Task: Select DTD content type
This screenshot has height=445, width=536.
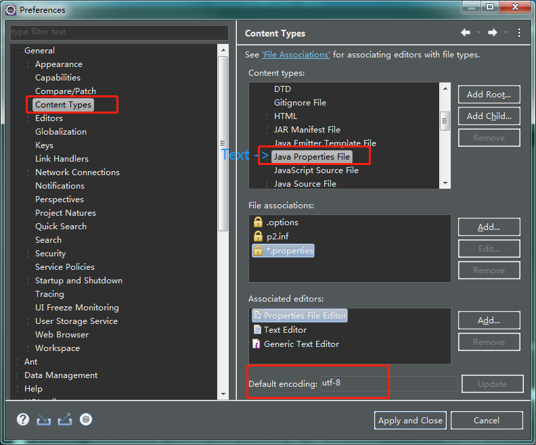Action: pos(282,89)
